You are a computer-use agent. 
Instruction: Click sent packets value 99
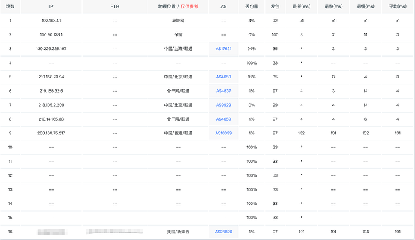[x=275, y=105]
